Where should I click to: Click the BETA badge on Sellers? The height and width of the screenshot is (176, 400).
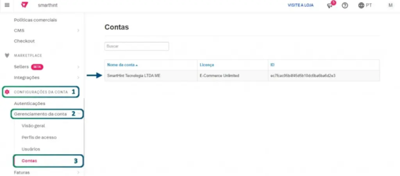click(37, 67)
